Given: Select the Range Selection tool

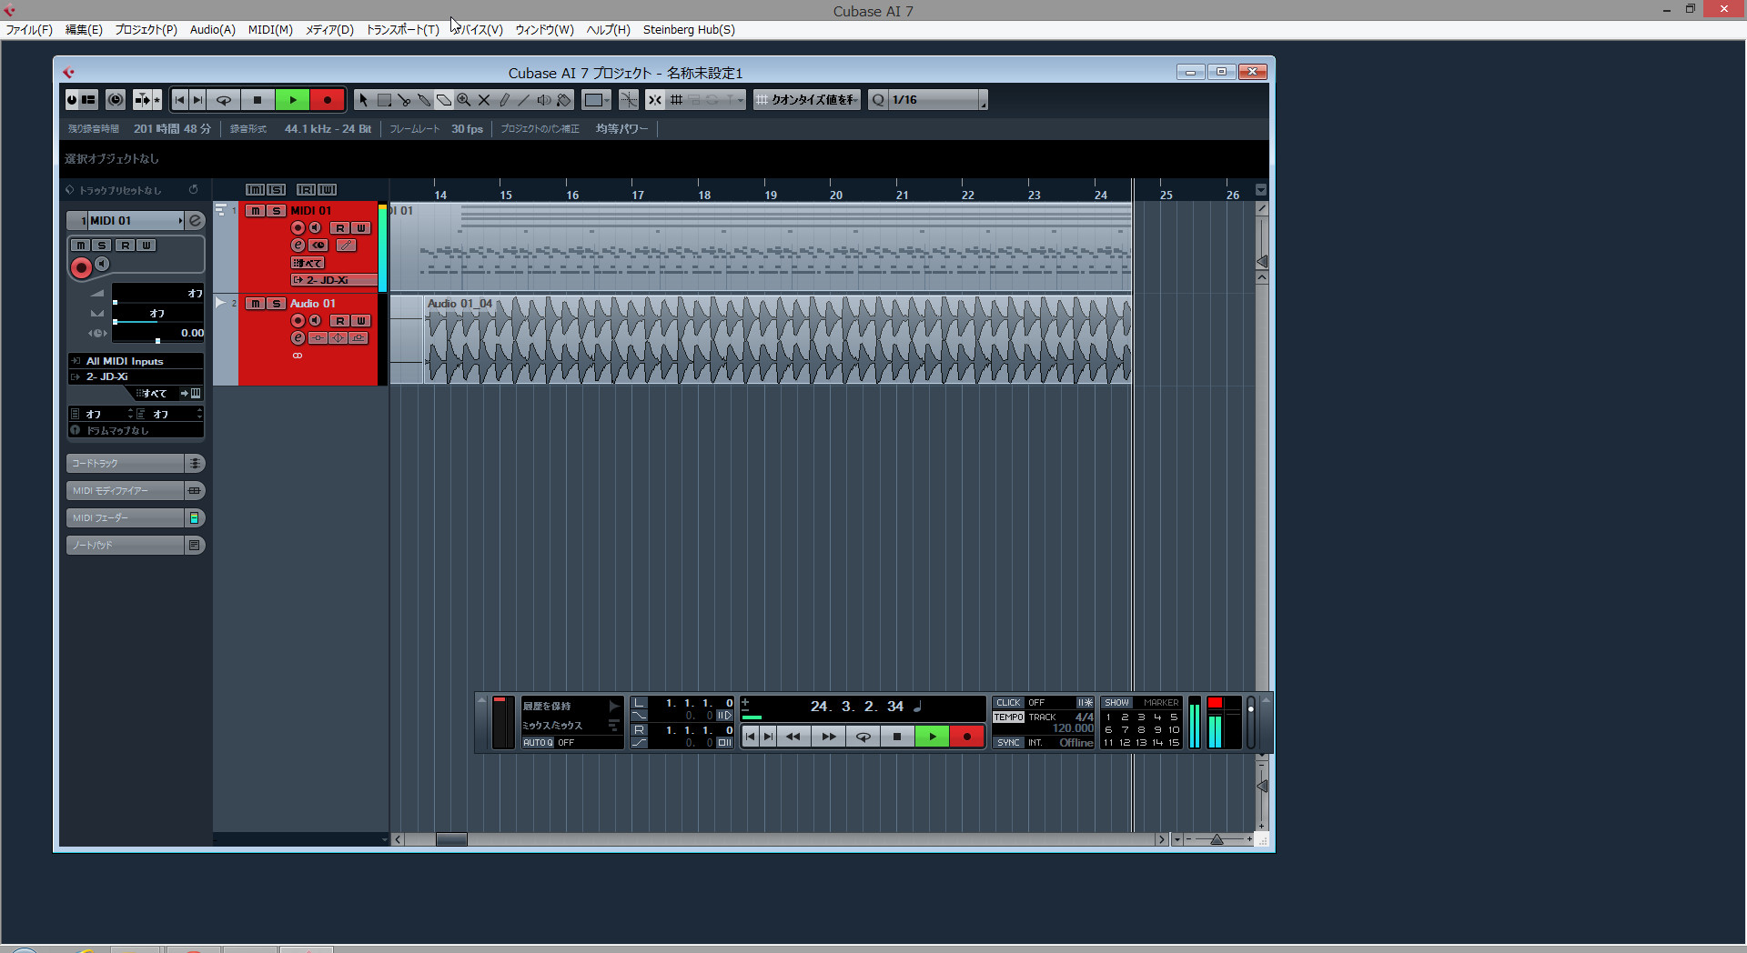Looking at the screenshot, I should tap(384, 100).
